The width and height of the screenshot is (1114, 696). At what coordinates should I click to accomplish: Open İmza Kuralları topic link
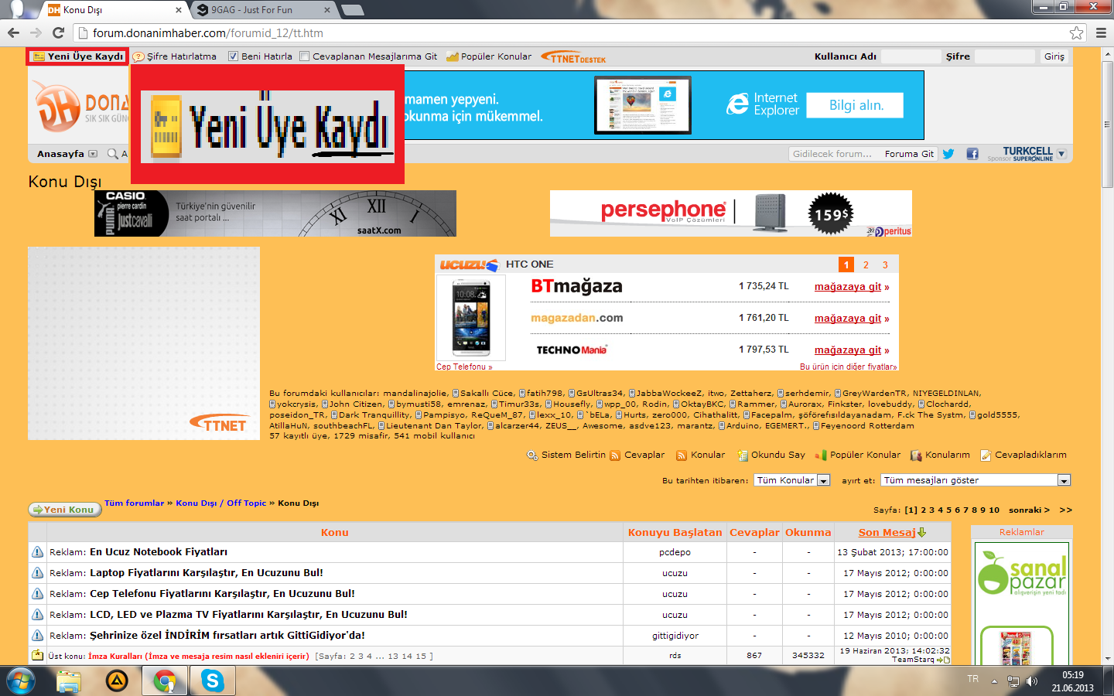198,656
